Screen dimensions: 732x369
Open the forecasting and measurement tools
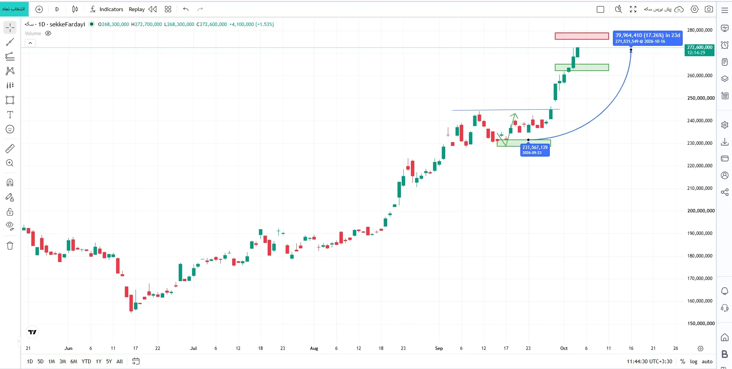10,86
